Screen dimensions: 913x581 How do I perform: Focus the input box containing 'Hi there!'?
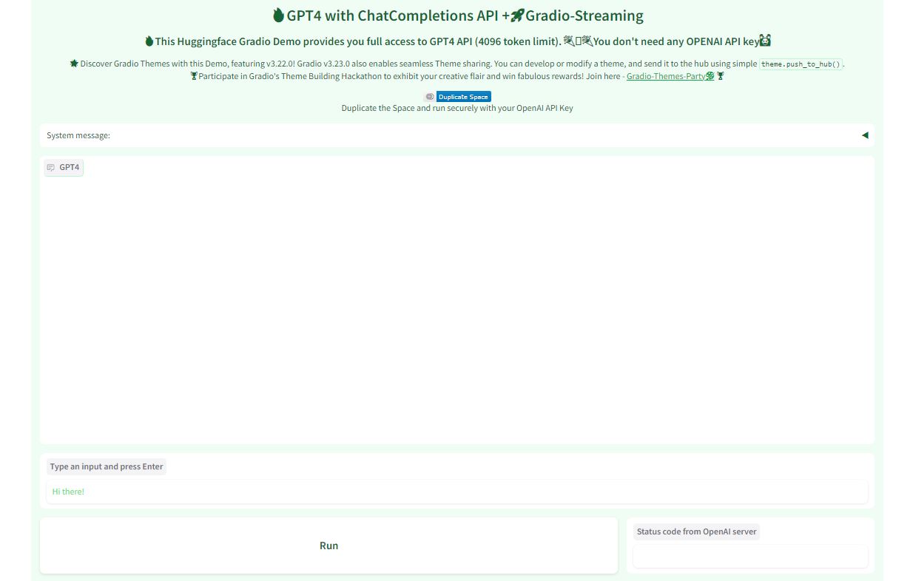click(457, 492)
